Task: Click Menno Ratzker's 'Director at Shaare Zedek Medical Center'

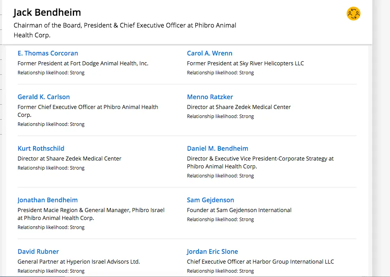Action: coord(239,107)
